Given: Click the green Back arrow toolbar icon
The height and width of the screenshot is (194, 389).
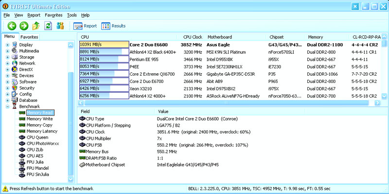Looking at the screenshot, I should pyautogui.click(x=12, y=26).
